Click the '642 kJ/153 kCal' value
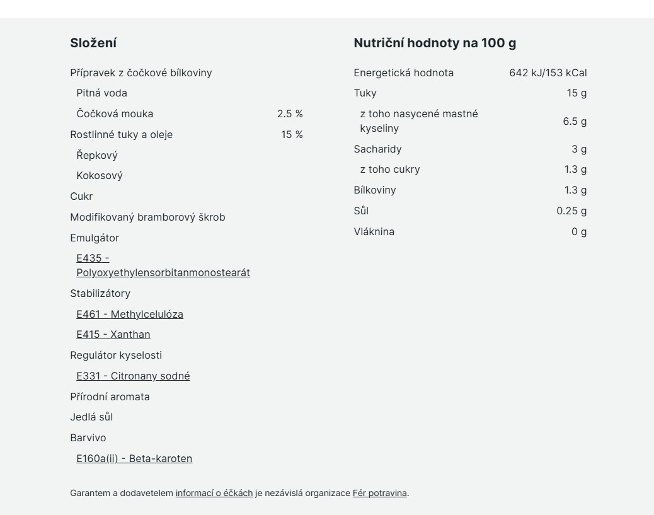Image resolution: width=654 pixels, height=515 pixels. point(548,72)
